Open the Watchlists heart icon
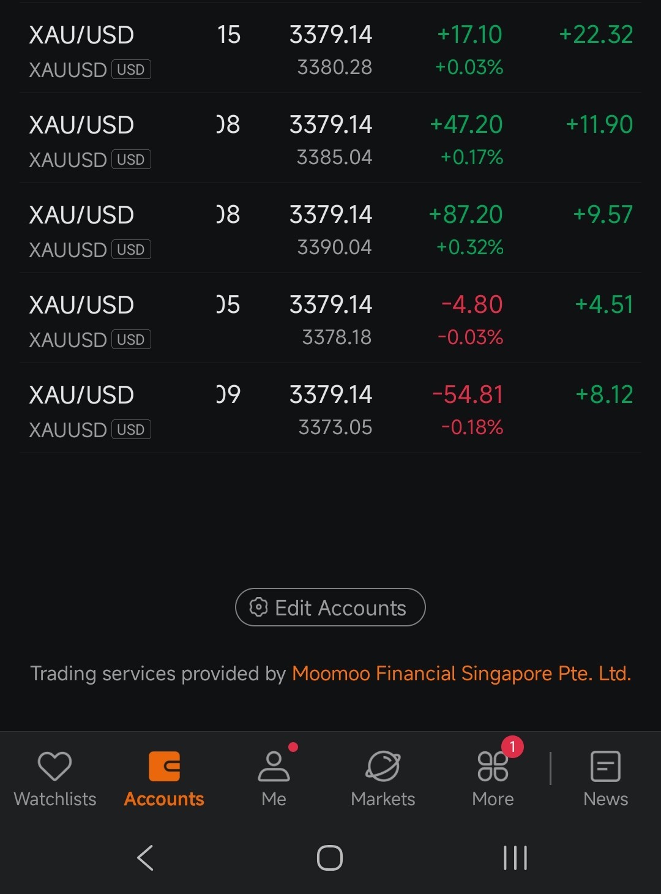Viewport: 661px width, 894px height. [54, 765]
